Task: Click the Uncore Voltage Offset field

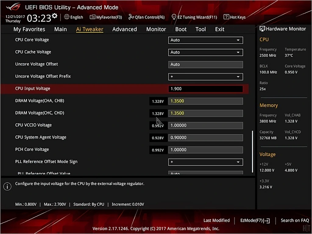Action: [x=205, y=65]
